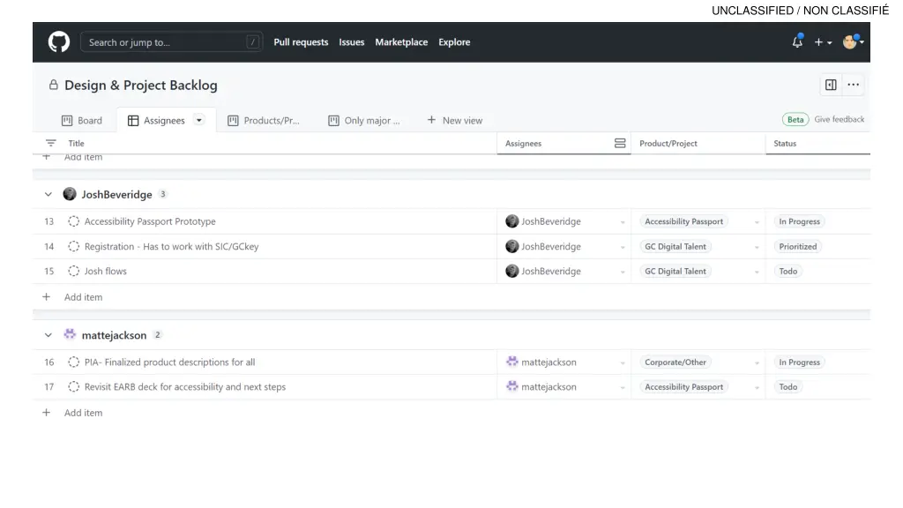This screenshot has height=508, width=903.
Task: Add item to mattejackson group
Action: [x=84, y=413]
